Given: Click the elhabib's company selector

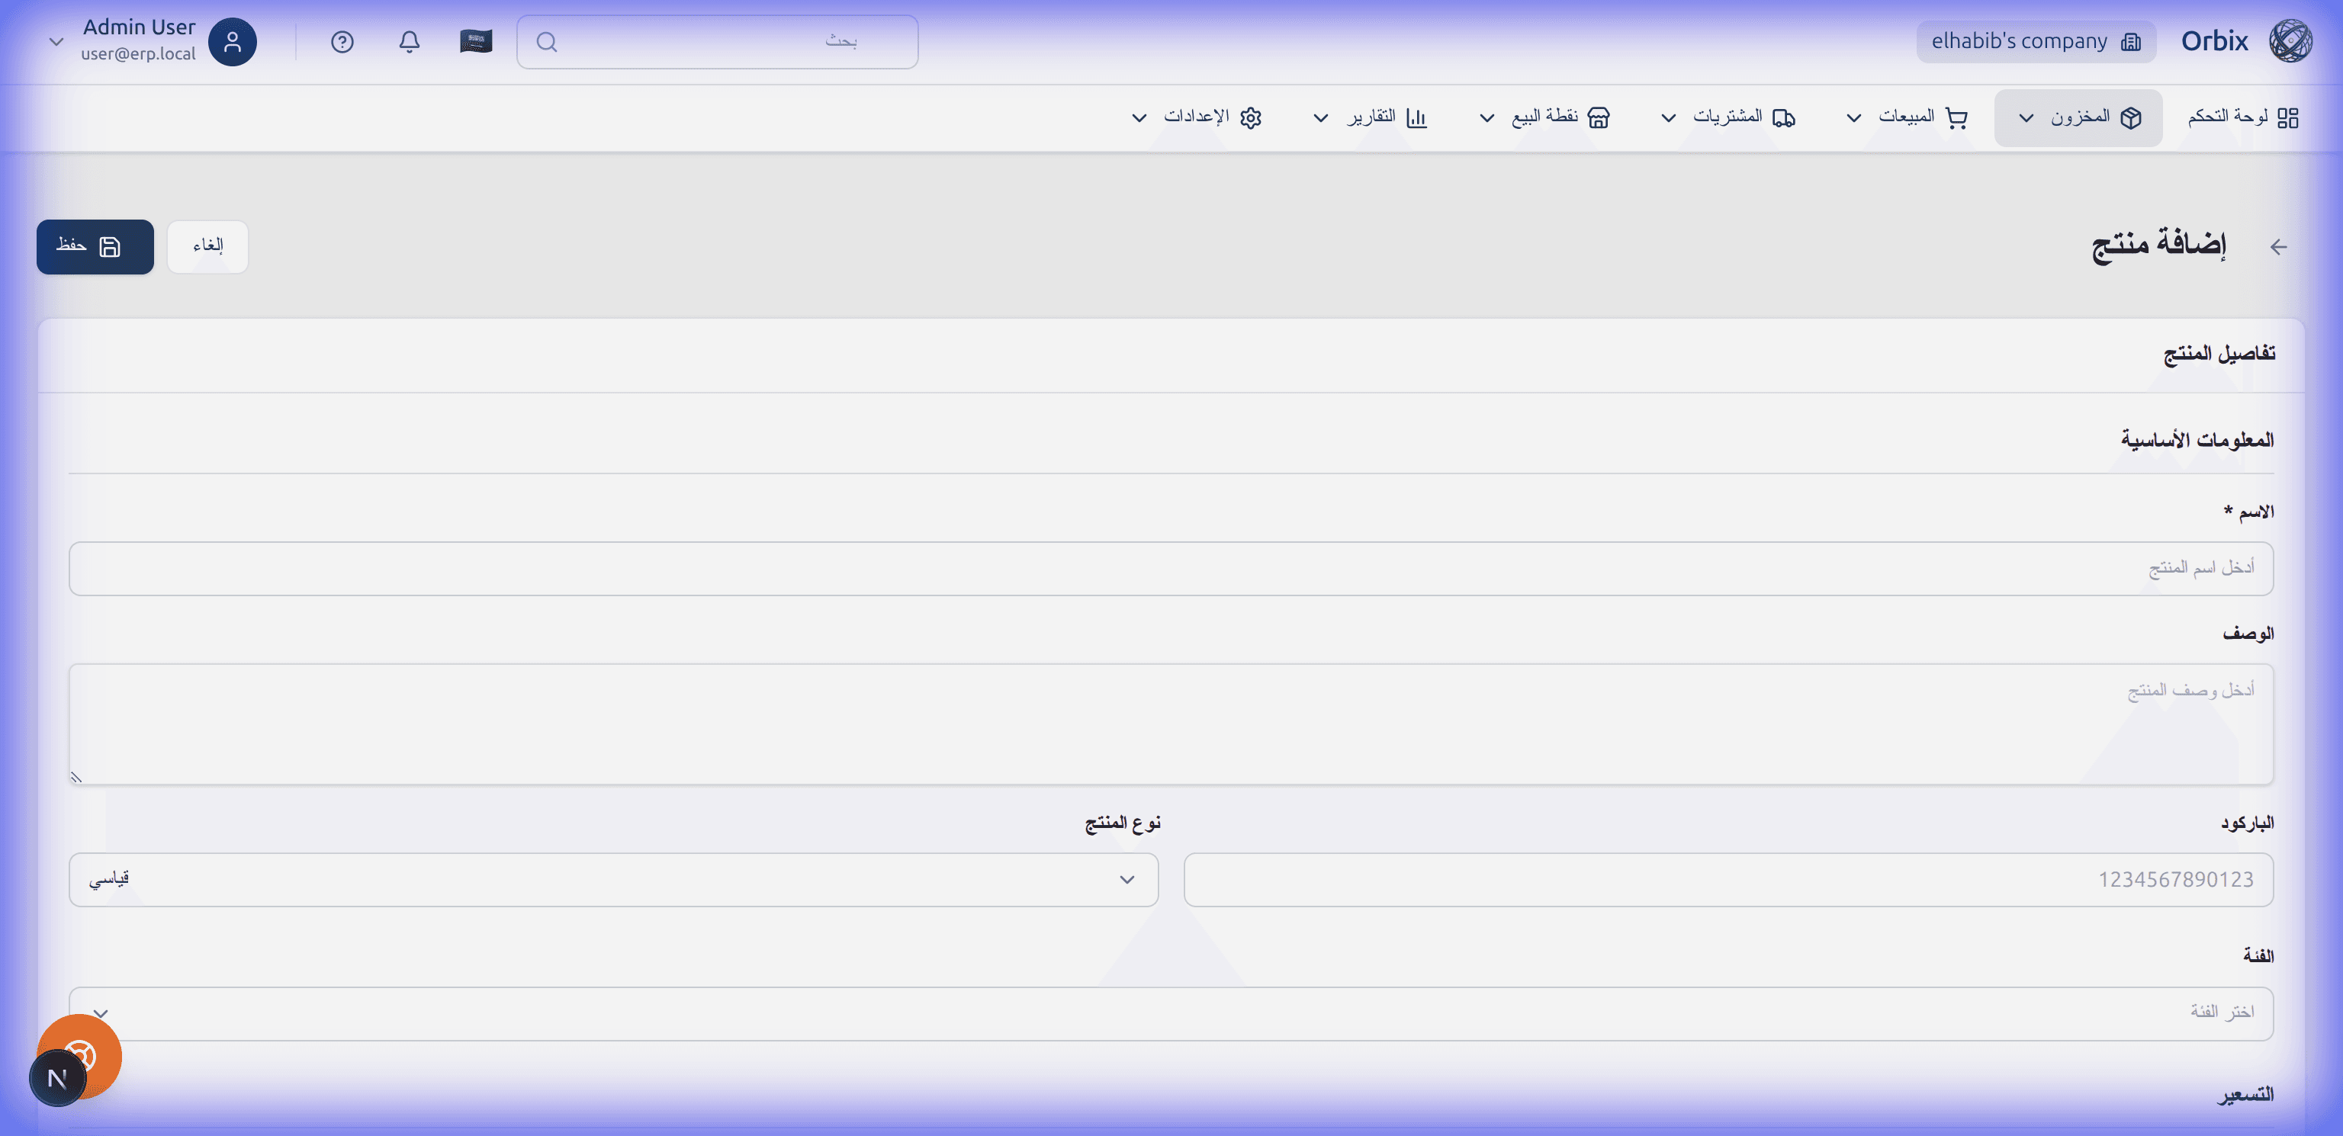Looking at the screenshot, I should 2036,42.
